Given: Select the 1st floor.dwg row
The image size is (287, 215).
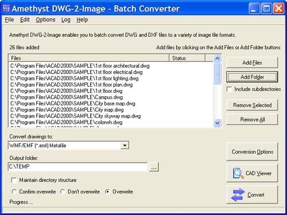Looking at the screenshot, I should coord(67,91).
